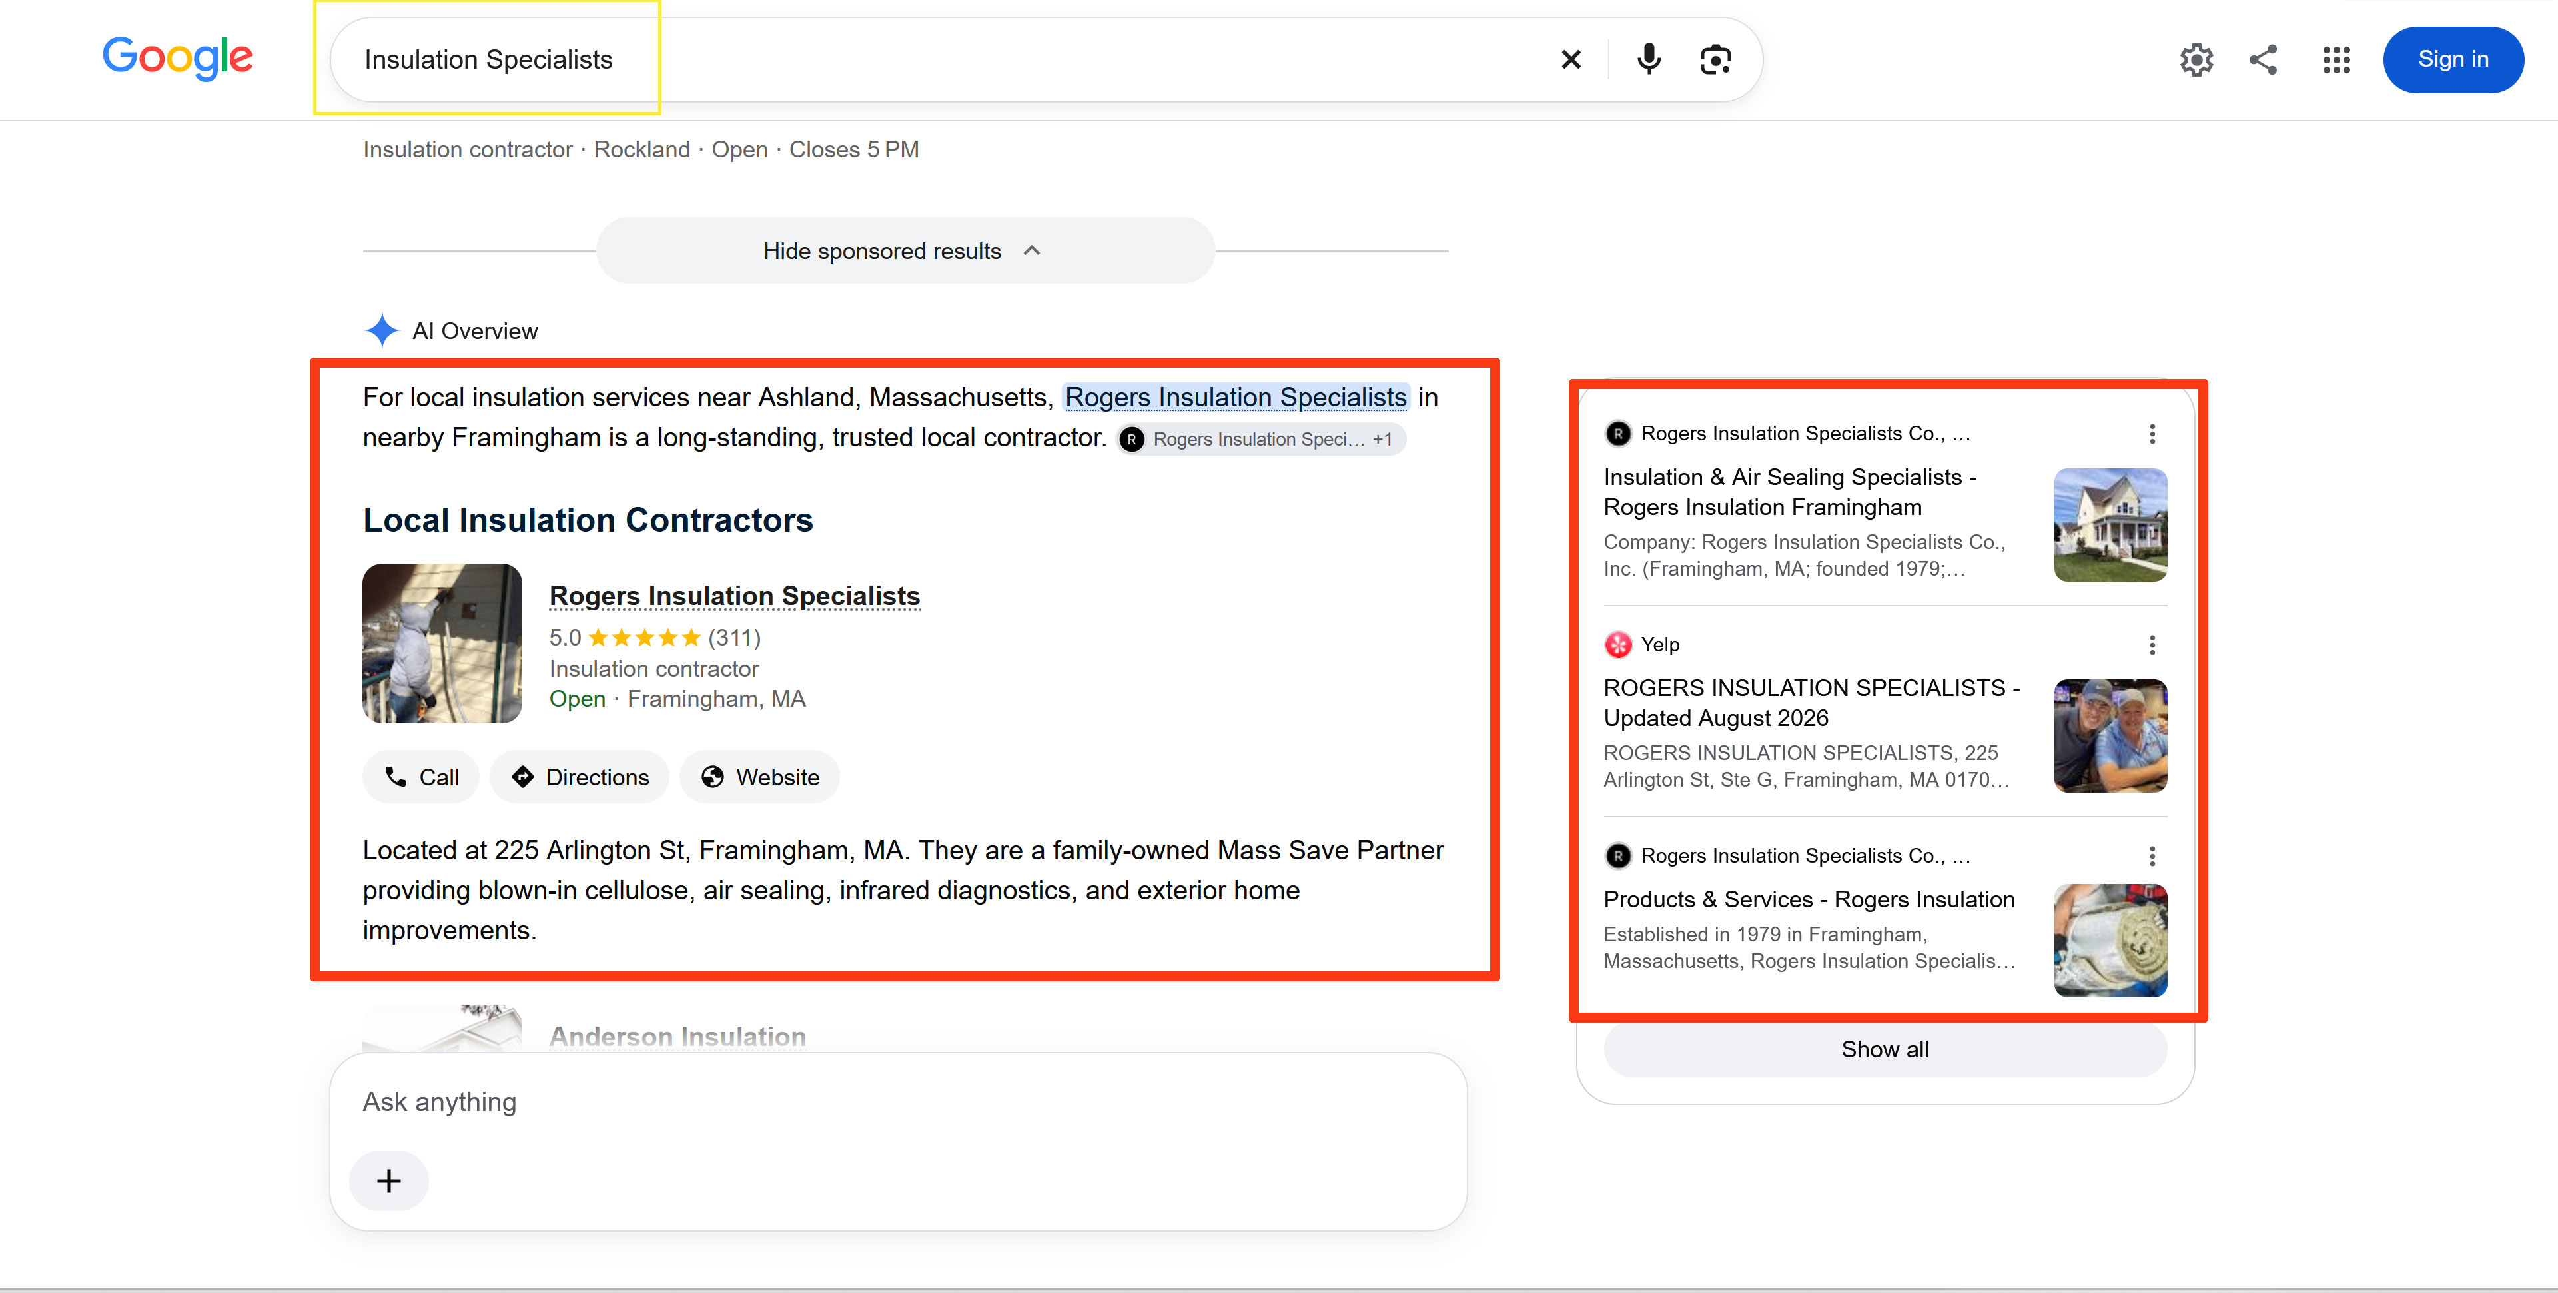Get Directions to Rogers Insulation Specialists

580,777
